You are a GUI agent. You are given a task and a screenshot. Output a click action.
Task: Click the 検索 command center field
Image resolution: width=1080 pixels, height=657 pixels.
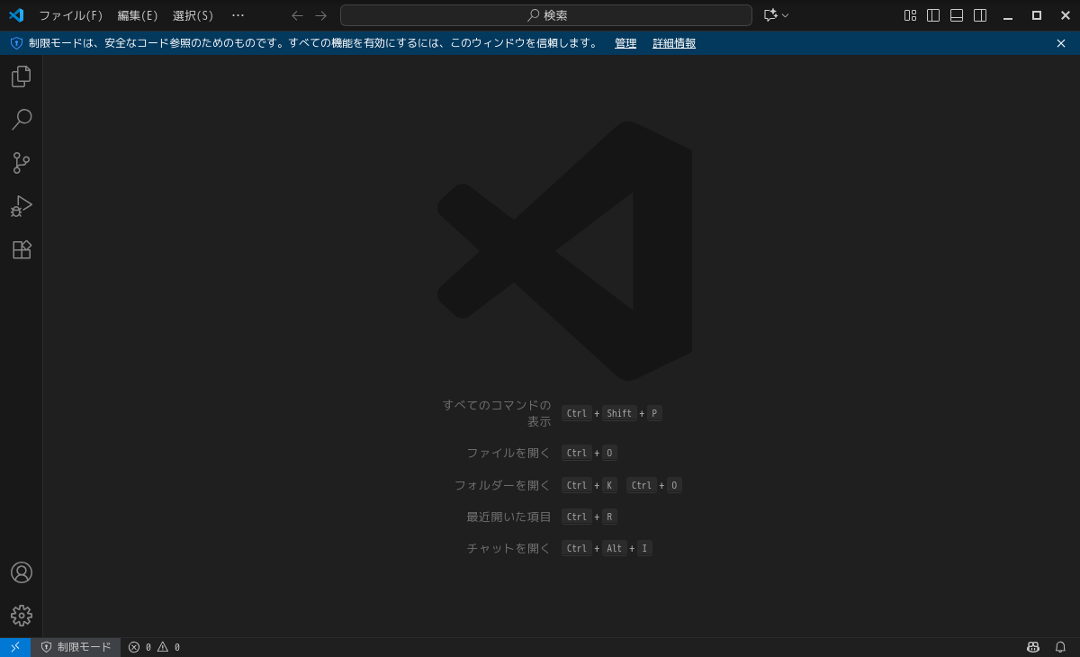tap(546, 15)
